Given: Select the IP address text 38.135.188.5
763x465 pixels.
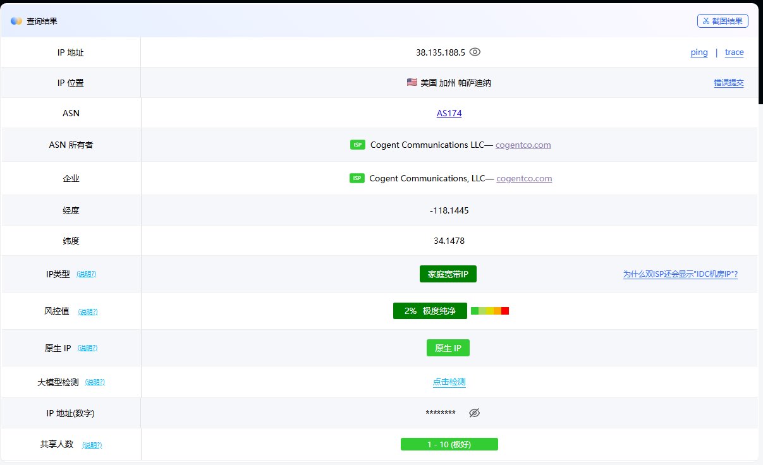Looking at the screenshot, I should click(x=441, y=52).
